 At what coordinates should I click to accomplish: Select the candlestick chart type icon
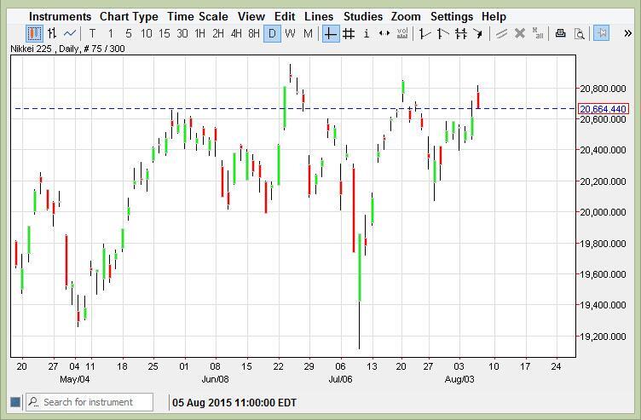tap(34, 34)
